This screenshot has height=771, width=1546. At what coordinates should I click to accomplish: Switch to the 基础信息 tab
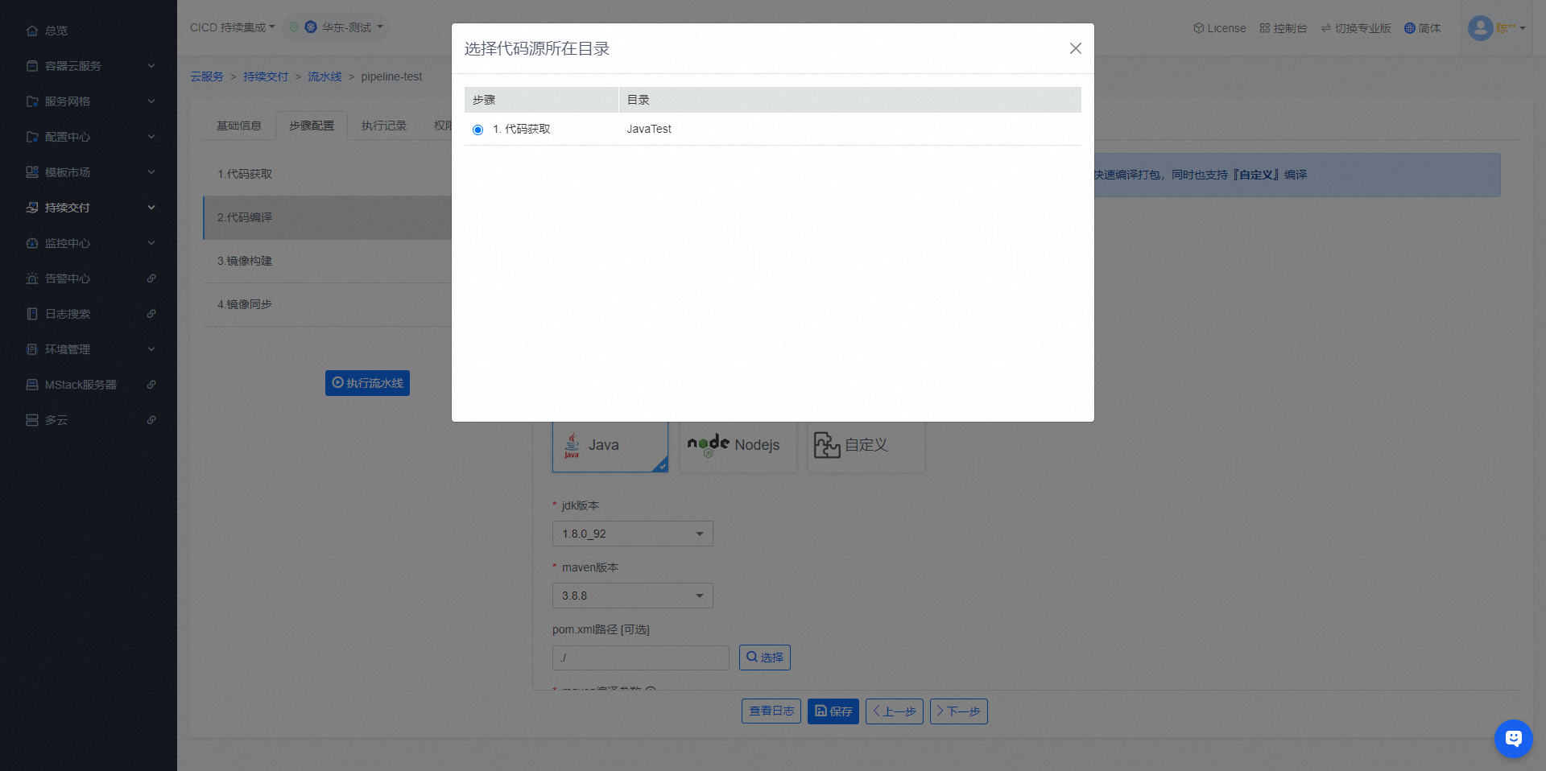[238, 126]
